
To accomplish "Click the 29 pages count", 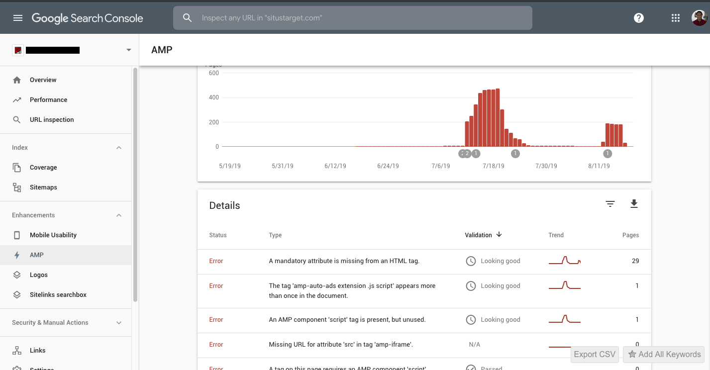I will tap(635, 261).
